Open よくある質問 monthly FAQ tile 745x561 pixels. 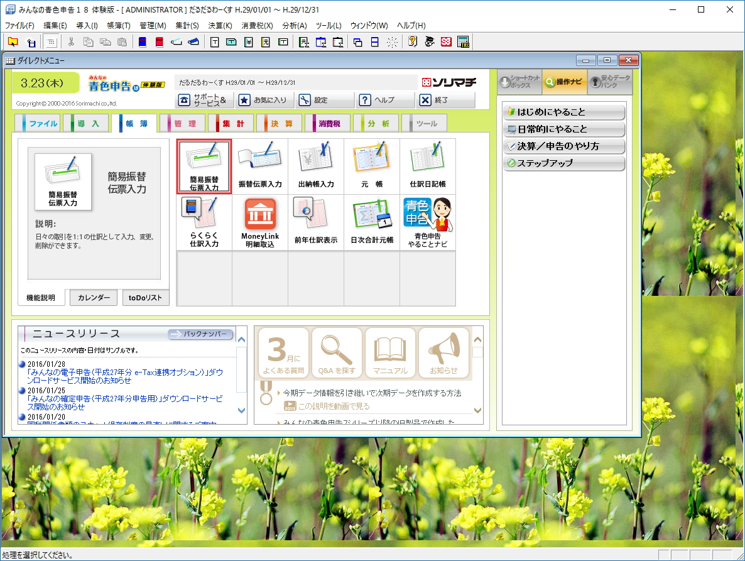(284, 353)
